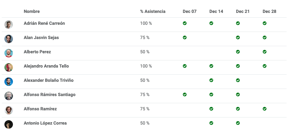Toggle Alexander Bolaño Triviño's empty Dec 28 cell

[x=264, y=80]
